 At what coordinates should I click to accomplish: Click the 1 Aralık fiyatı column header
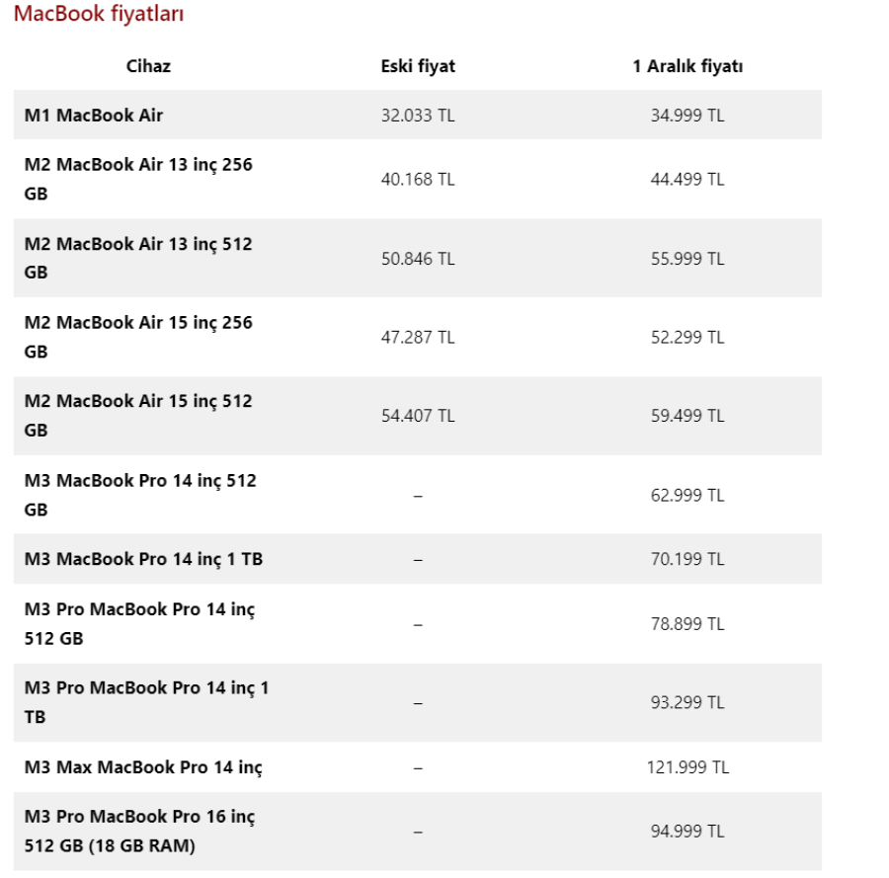tap(687, 66)
